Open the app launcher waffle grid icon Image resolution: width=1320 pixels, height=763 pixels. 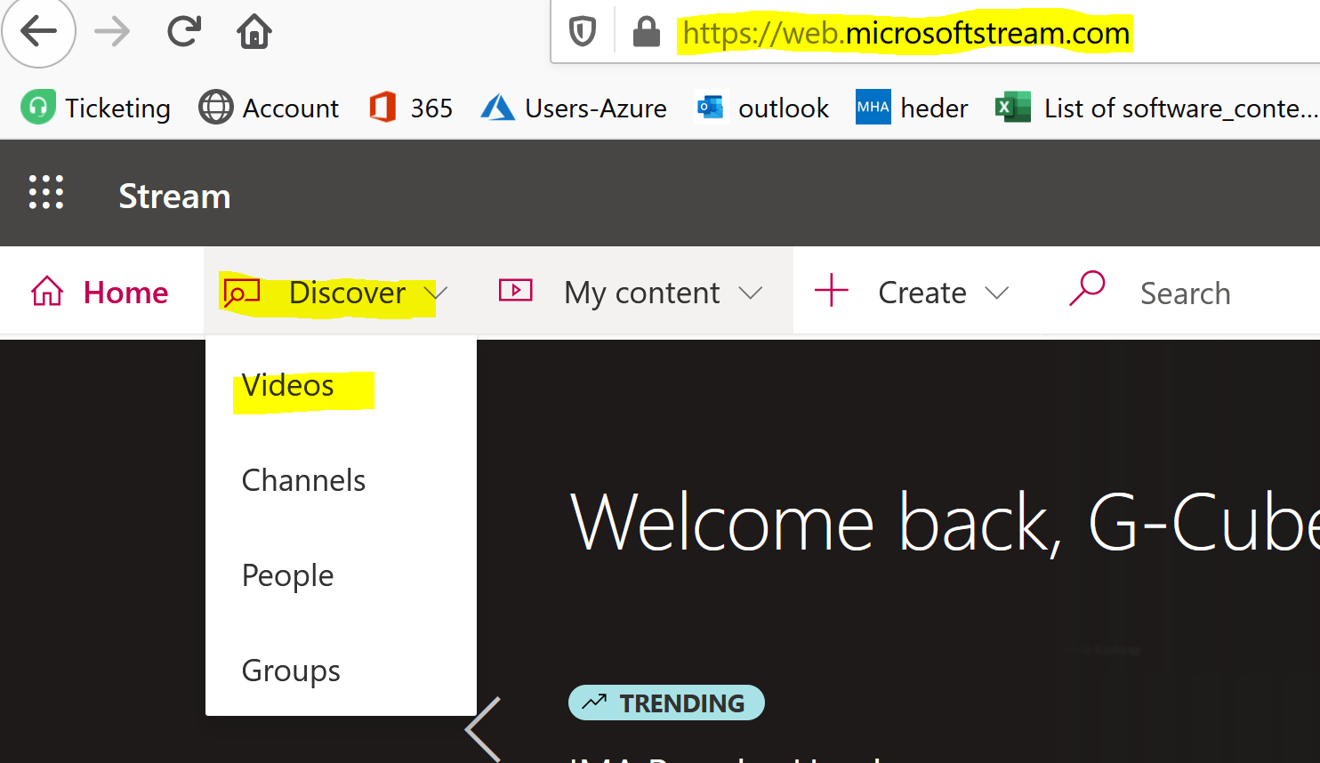tap(46, 192)
